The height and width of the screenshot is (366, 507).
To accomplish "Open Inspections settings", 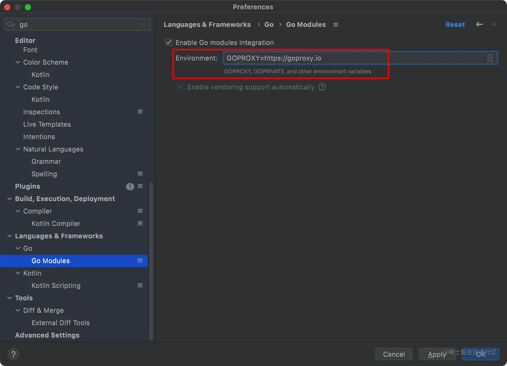I will point(42,112).
